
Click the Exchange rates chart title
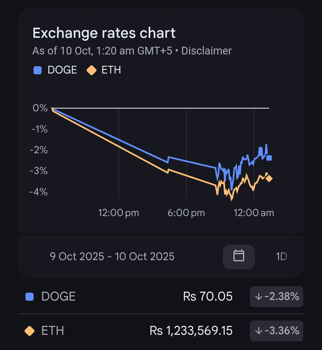click(x=104, y=33)
